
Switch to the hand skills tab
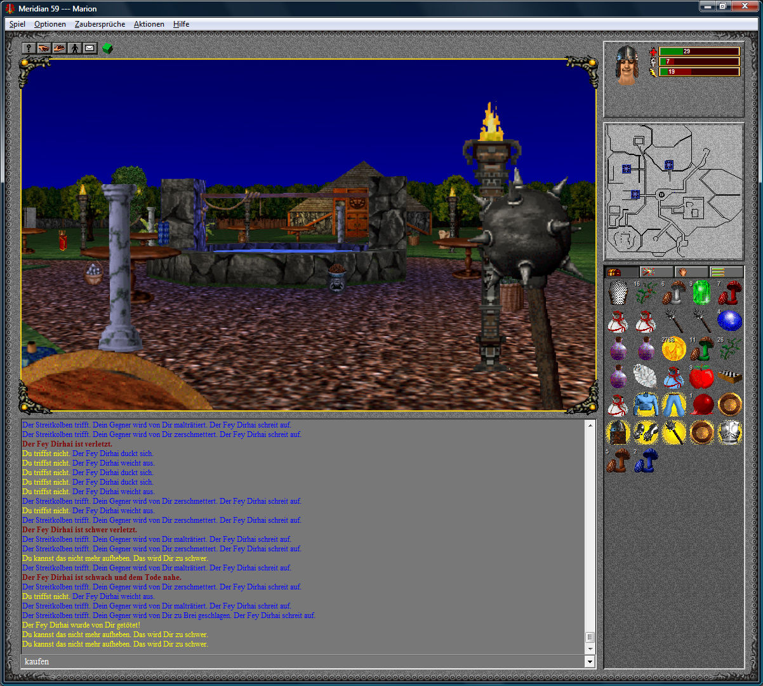coord(683,272)
